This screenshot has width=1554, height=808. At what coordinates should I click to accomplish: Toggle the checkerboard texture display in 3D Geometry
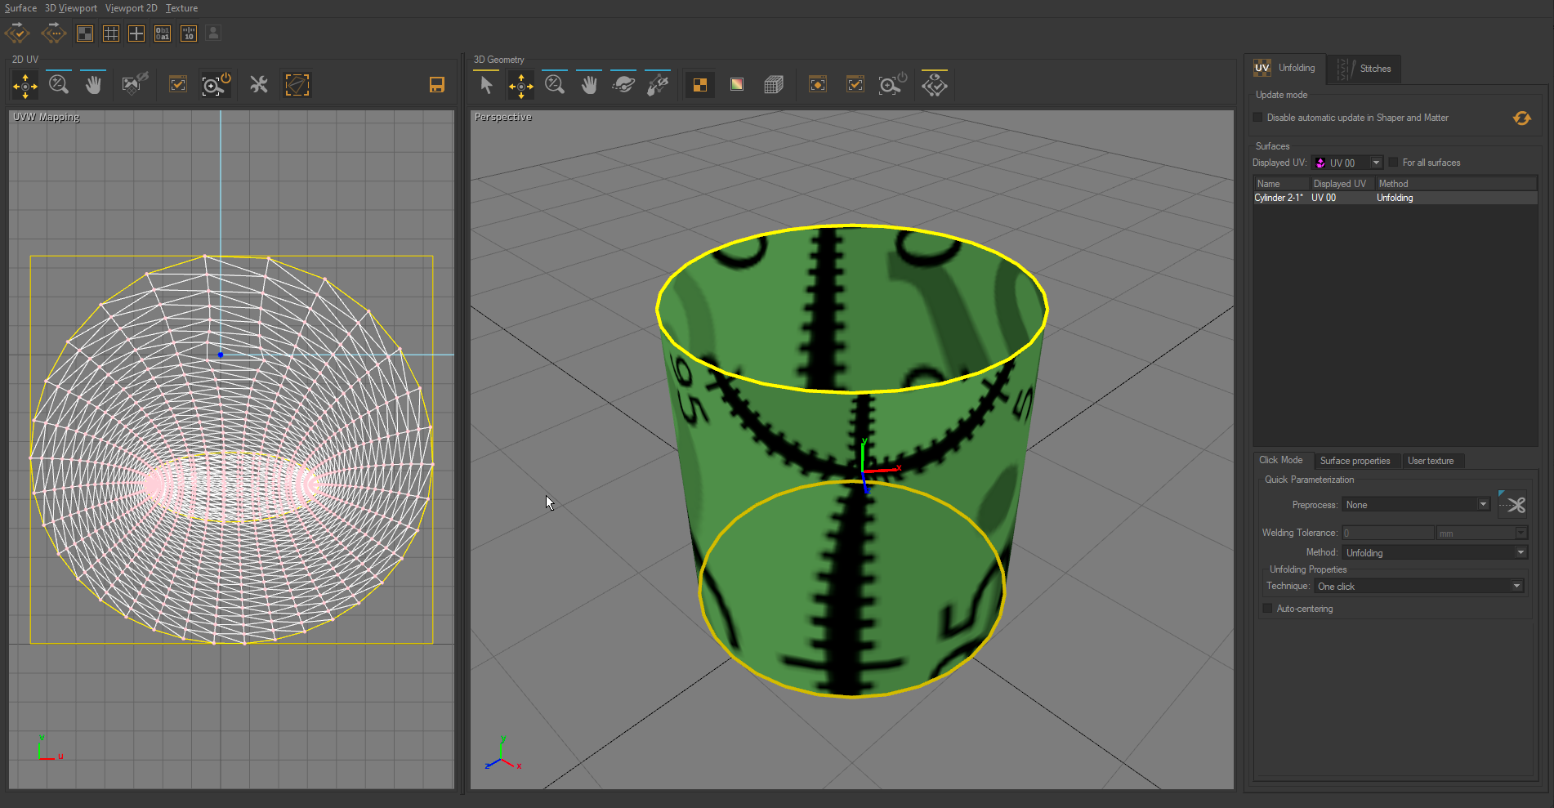click(699, 84)
